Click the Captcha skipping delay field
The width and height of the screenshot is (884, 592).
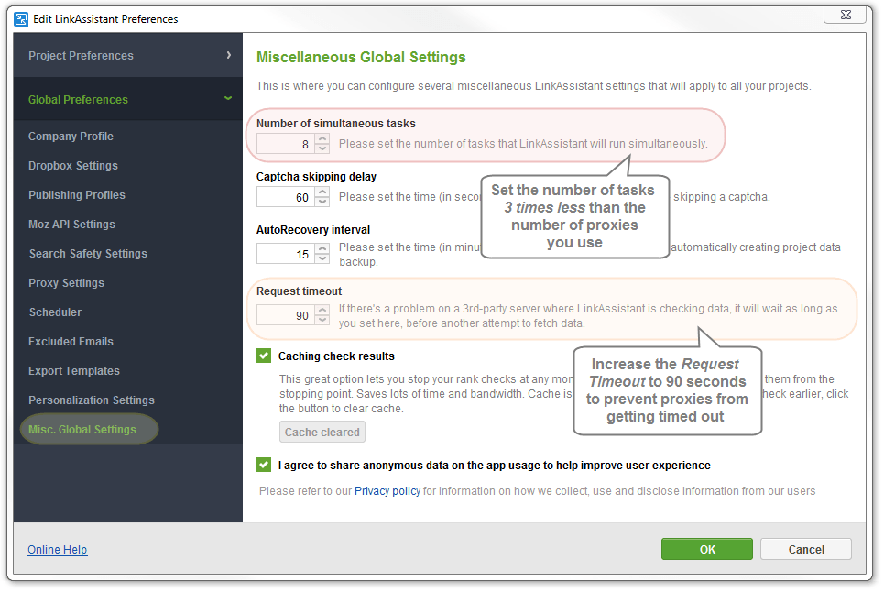(287, 197)
